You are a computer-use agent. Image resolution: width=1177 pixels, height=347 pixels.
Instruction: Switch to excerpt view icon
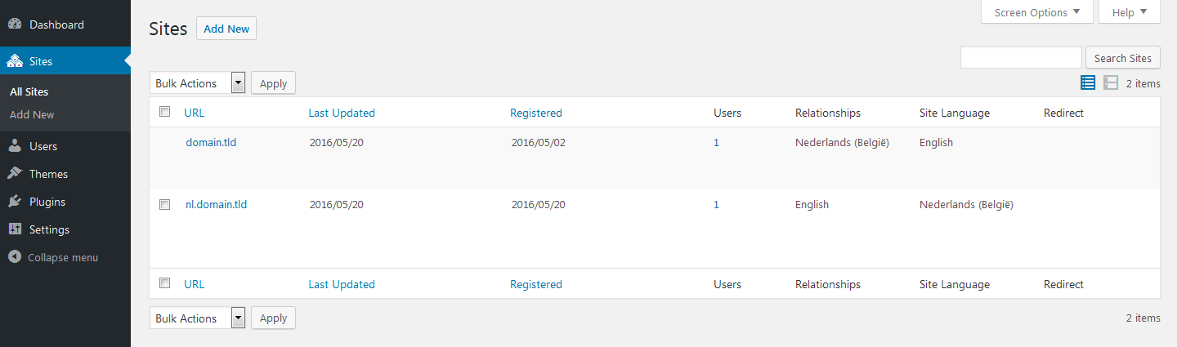tap(1111, 82)
